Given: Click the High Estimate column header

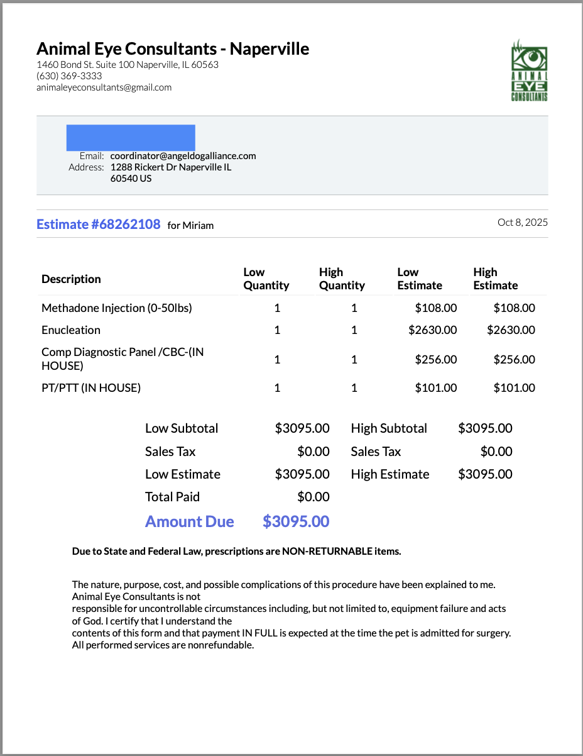Looking at the screenshot, I should 495,279.
